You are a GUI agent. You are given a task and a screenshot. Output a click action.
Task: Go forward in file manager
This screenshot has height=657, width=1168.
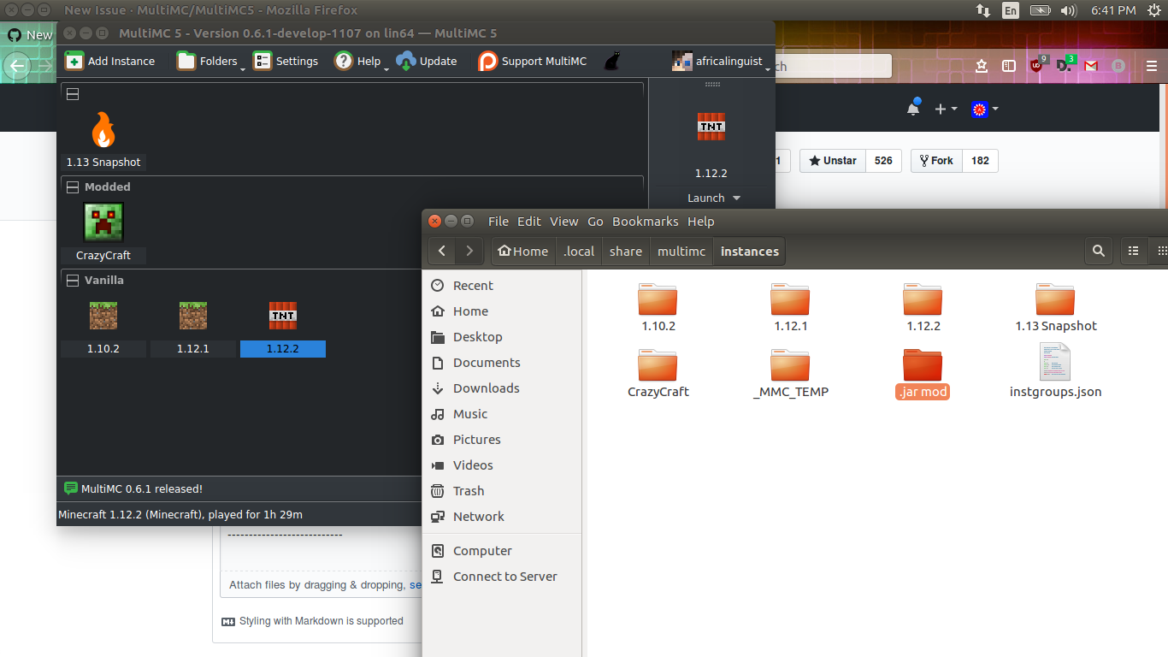coord(469,251)
